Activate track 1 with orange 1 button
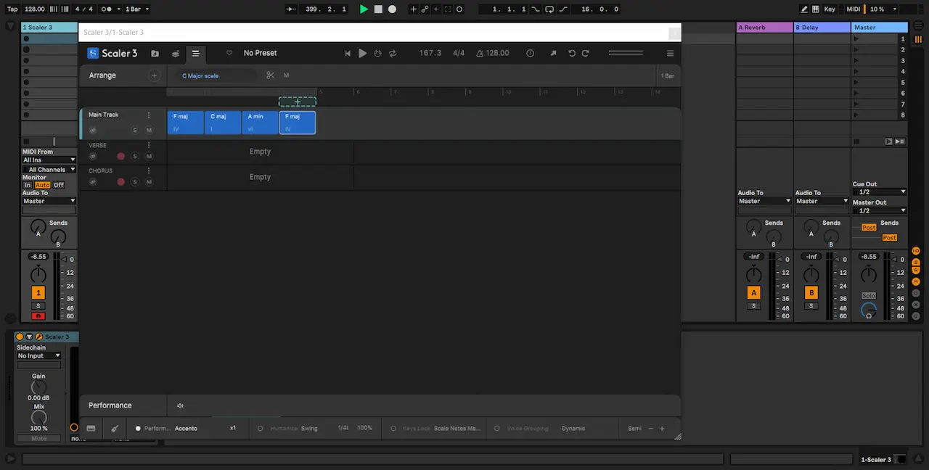This screenshot has height=470, width=929. pyautogui.click(x=38, y=293)
